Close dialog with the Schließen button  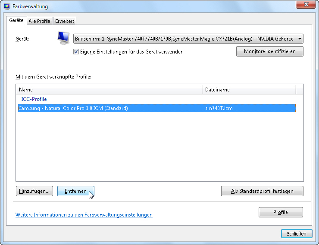click(x=296, y=234)
